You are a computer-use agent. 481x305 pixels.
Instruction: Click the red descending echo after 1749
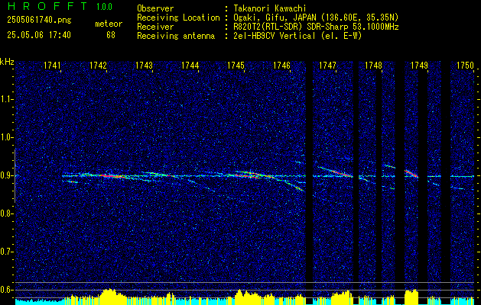(411, 174)
